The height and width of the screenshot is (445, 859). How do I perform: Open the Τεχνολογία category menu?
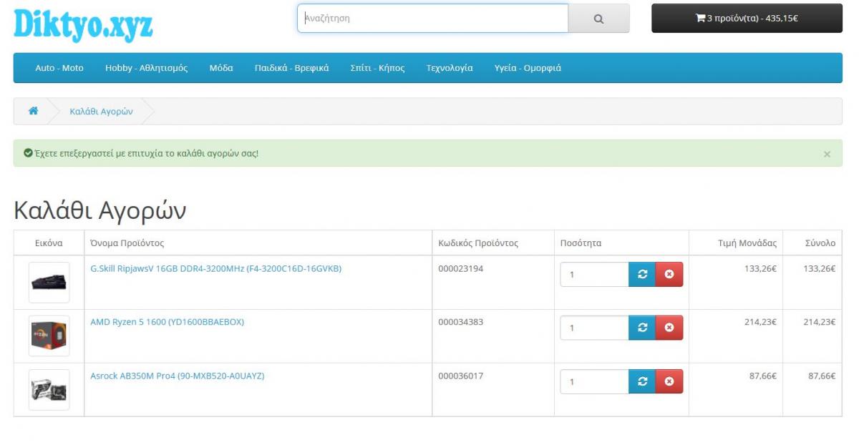450,68
